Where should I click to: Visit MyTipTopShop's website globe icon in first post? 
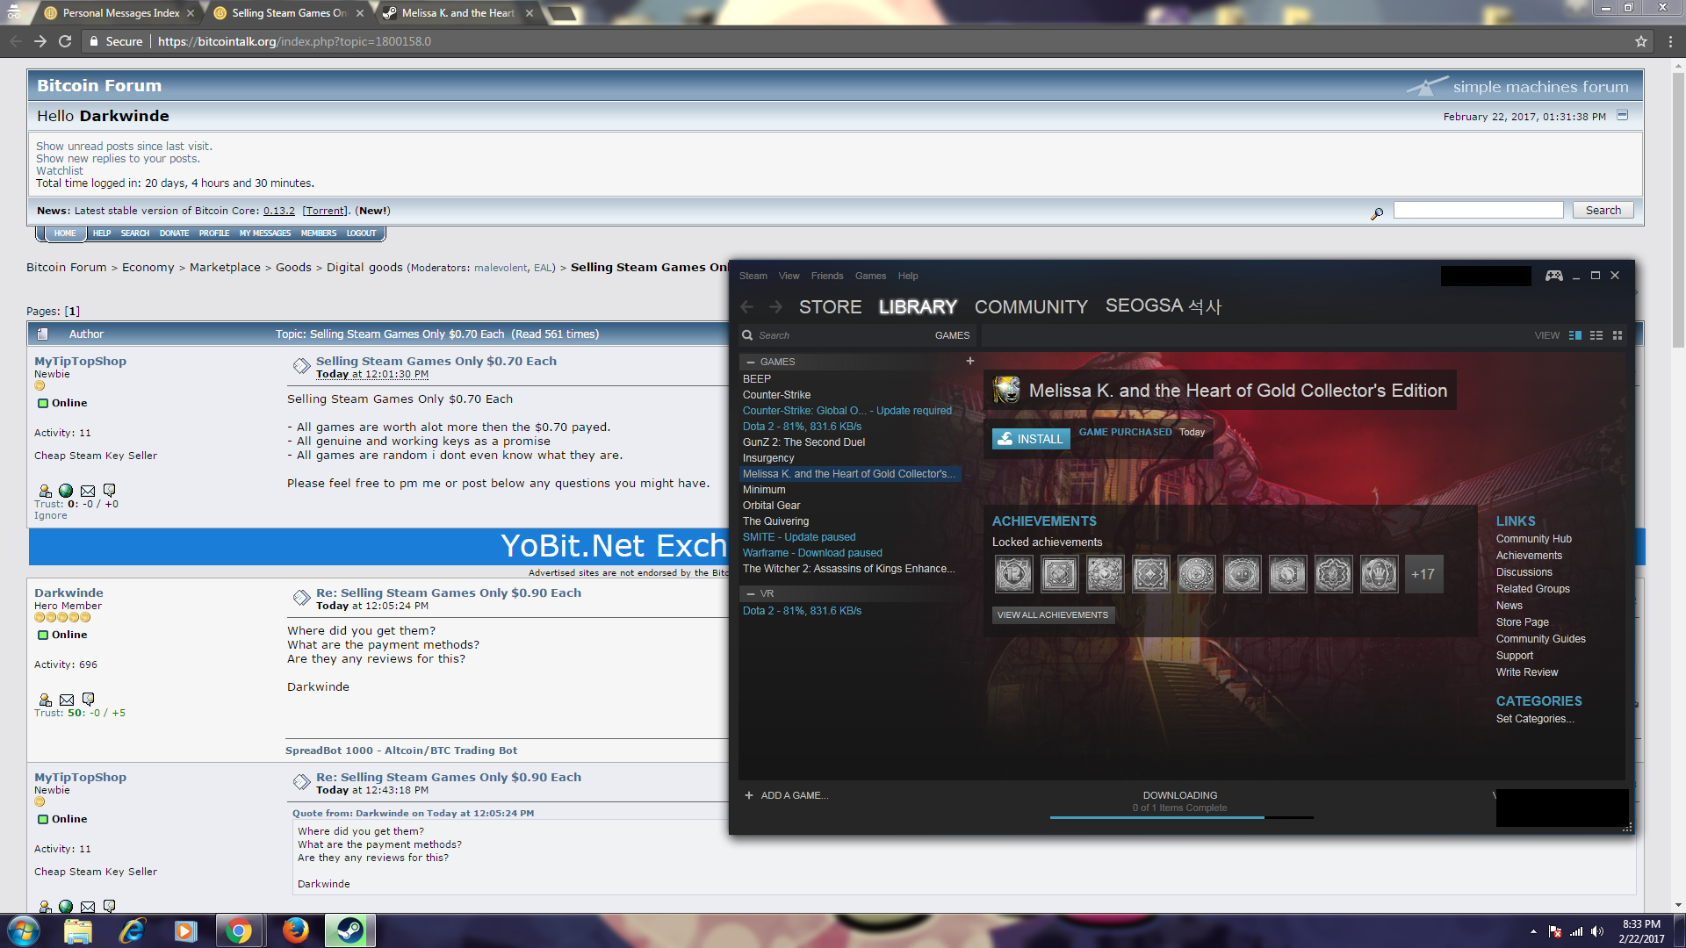tap(66, 491)
